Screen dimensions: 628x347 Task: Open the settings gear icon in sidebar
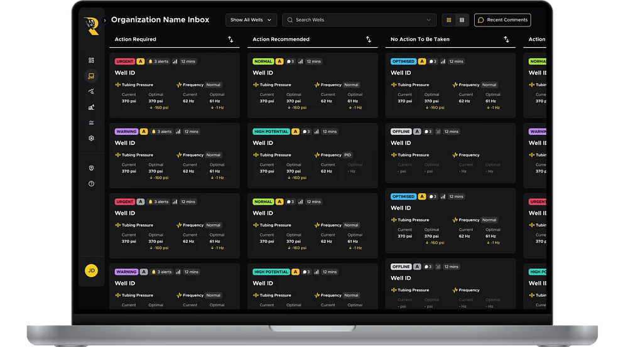(x=91, y=138)
